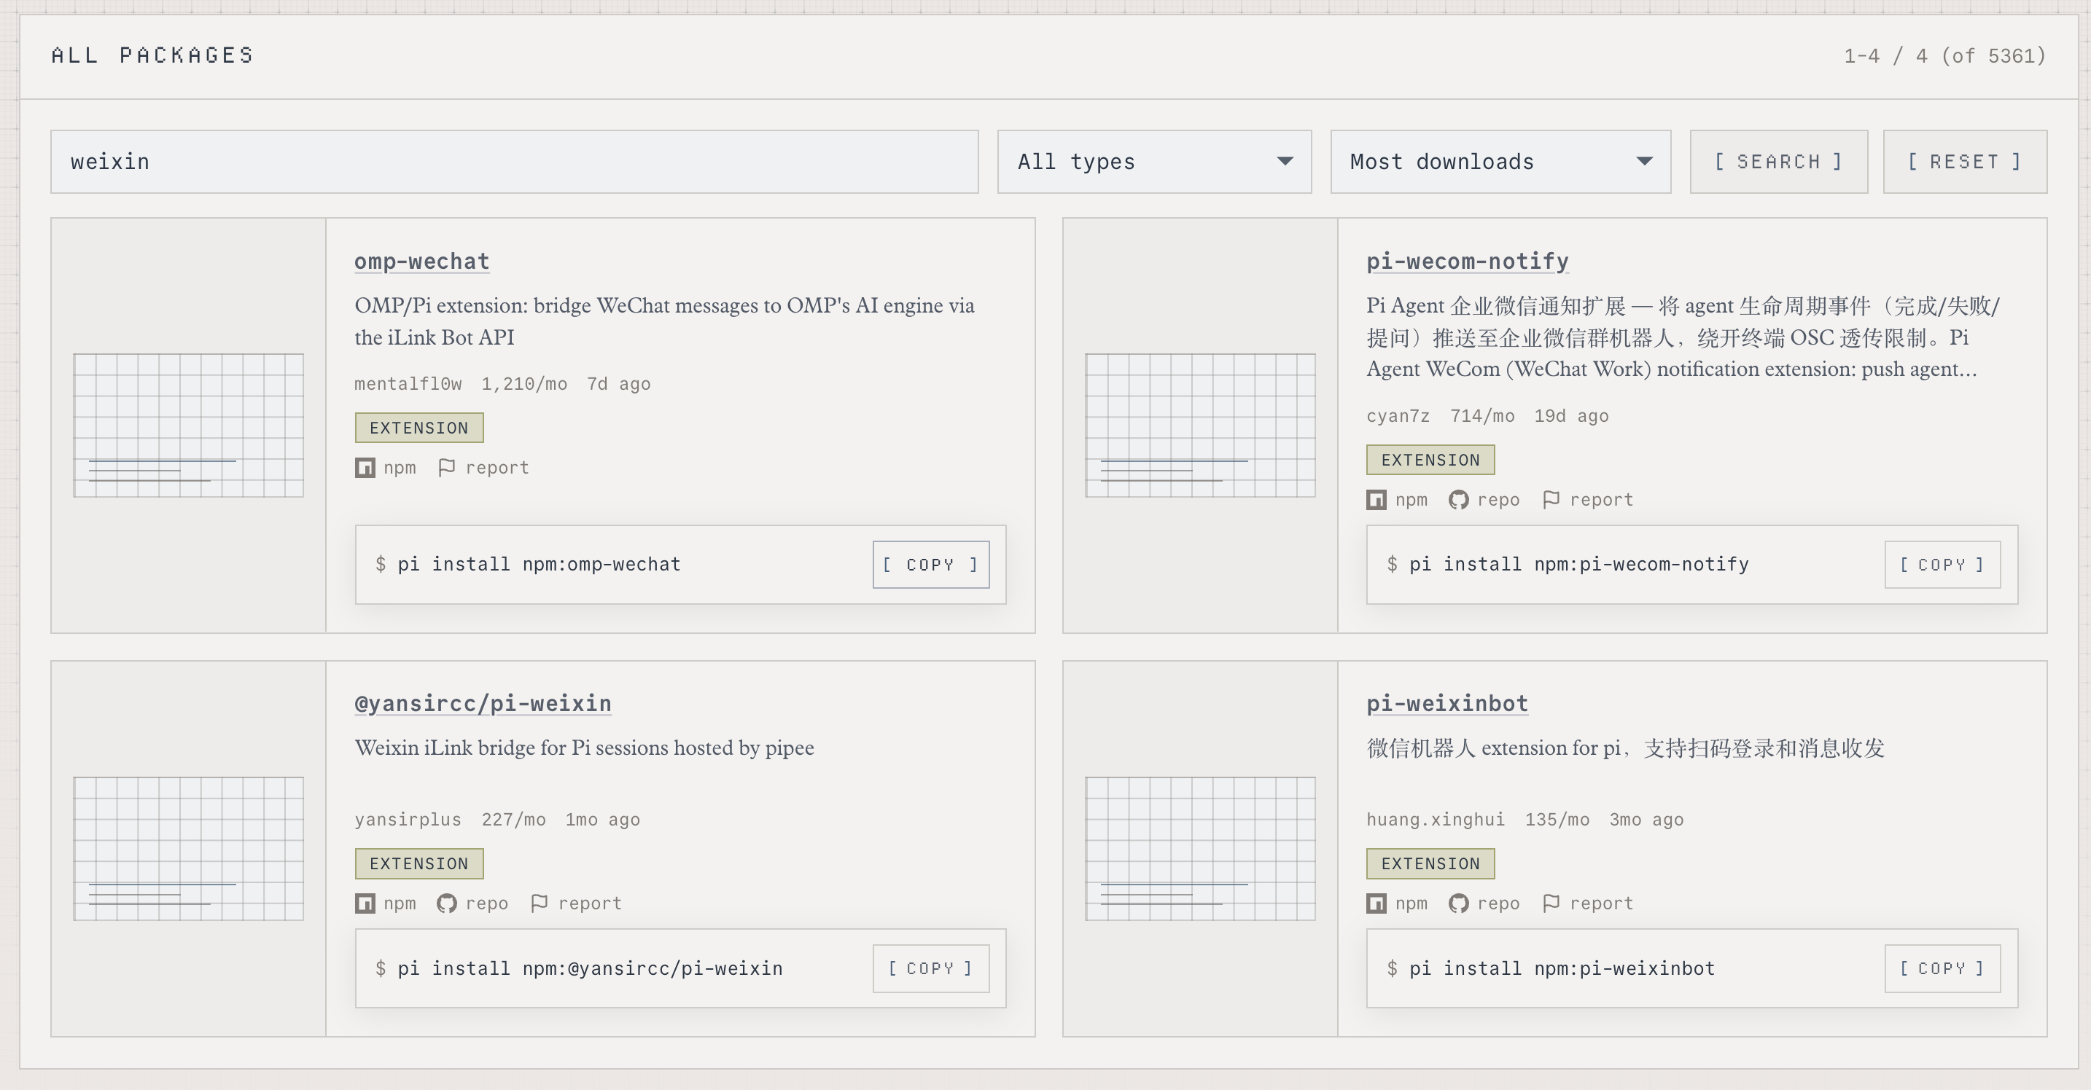Image resolution: width=2091 pixels, height=1090 pixels.
Task: Click the npm icon for pi-weixinbot
Action: point(1377,903)
